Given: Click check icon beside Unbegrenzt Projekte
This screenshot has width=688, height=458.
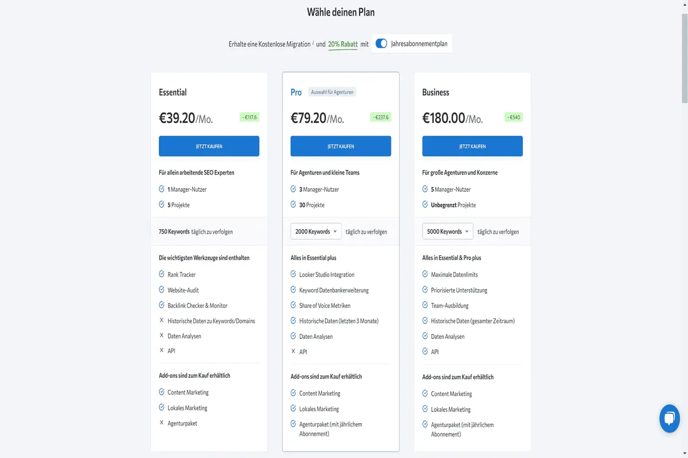Looking at the screenshot, I should point(425,204).
